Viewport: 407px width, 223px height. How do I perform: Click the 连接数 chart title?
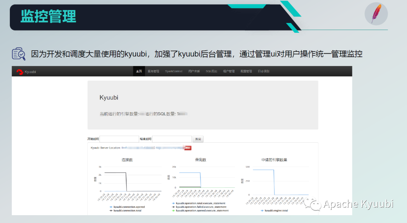click(x=127, y=160)
